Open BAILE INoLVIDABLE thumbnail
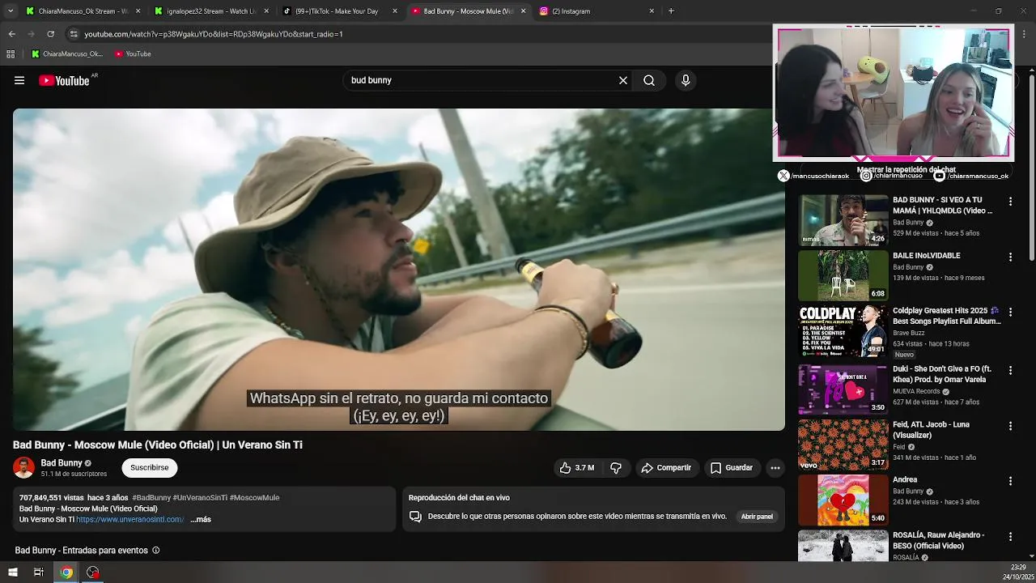Screen dimensions: 1036x583 [843, 275]
